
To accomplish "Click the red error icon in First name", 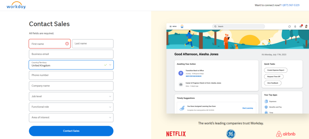I will [x=67, y=44].
